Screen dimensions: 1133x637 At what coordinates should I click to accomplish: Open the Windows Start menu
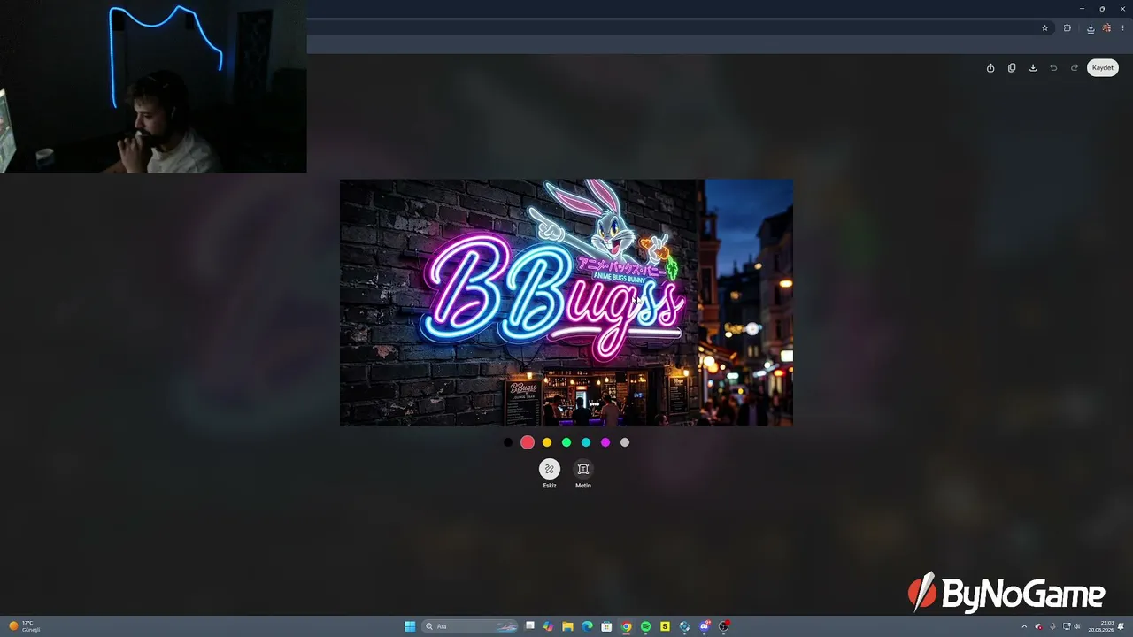pyautogui.click(x=410, y=626)
